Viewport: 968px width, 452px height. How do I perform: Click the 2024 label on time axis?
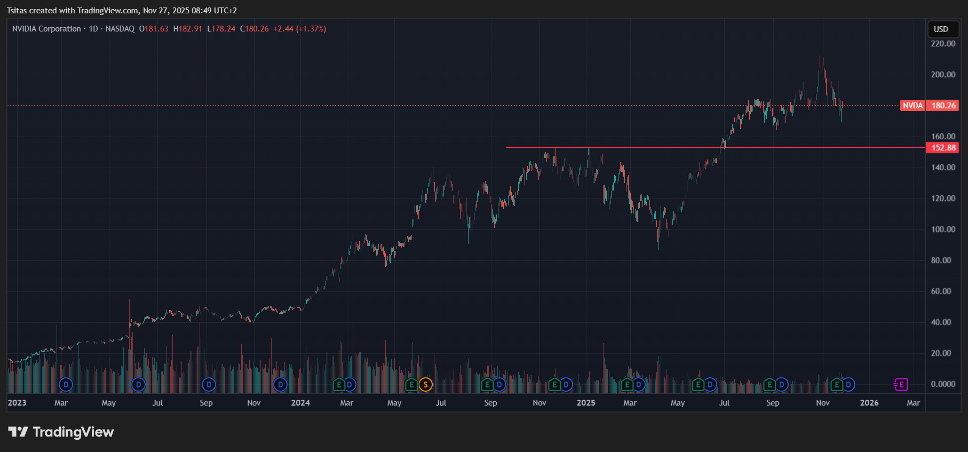point(300,403)
